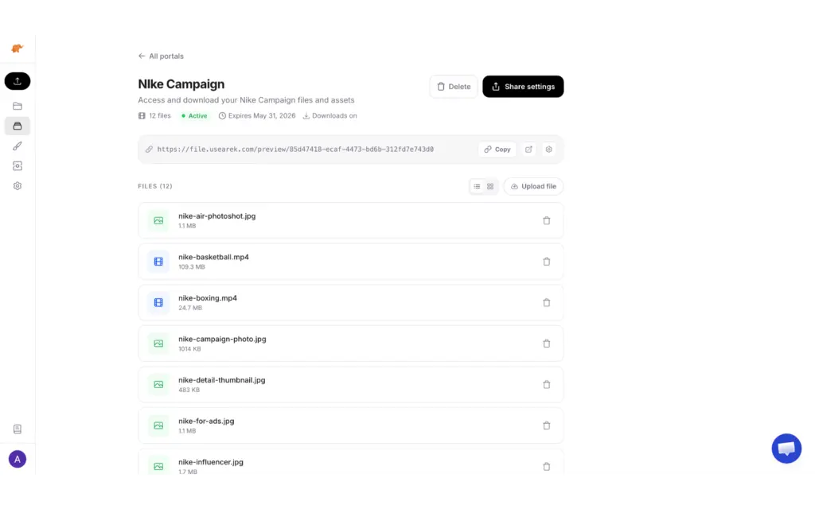Viewport: 815px width, 509px height.
Task: Click image icon of nike-for-ads.jpg
Action: [x=158, y=426]
